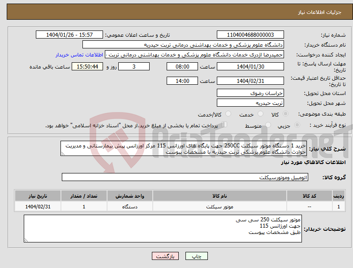Viewport: 353px width, 268px height.
Task: Click the اطلاعات کالاهای مورد نیاز heading
Action: point(313,162)
